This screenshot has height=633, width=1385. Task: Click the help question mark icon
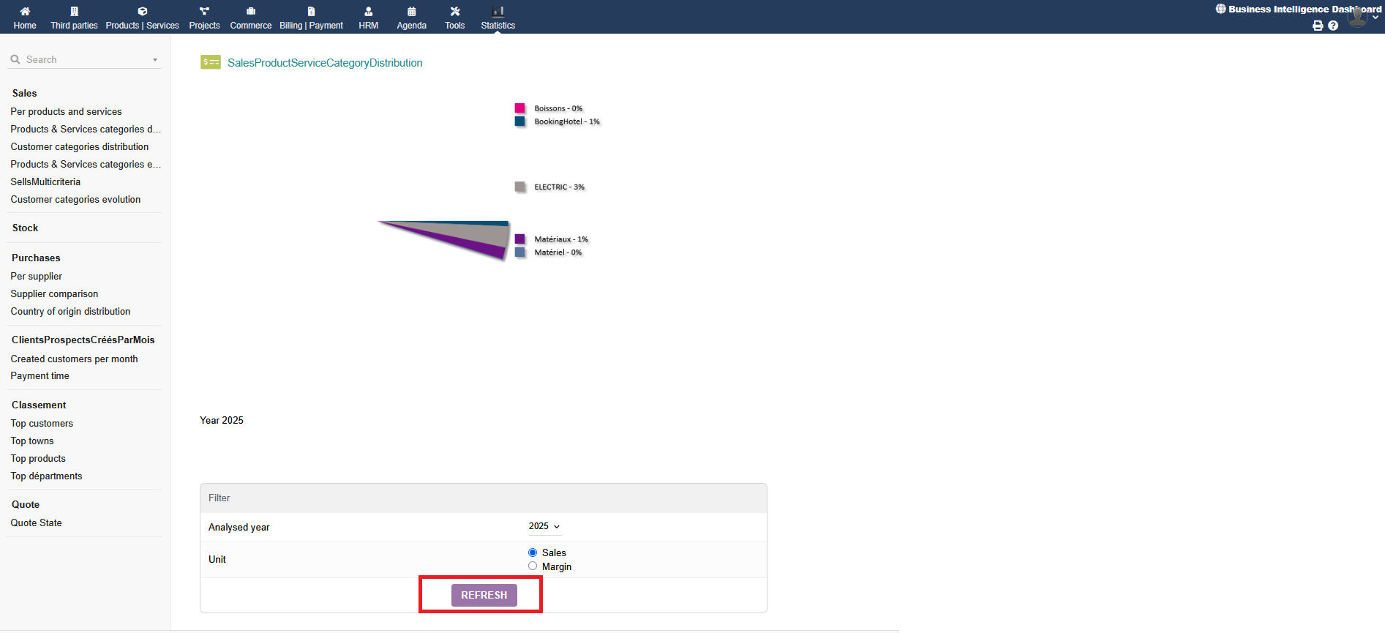(x=1333, y=26)
